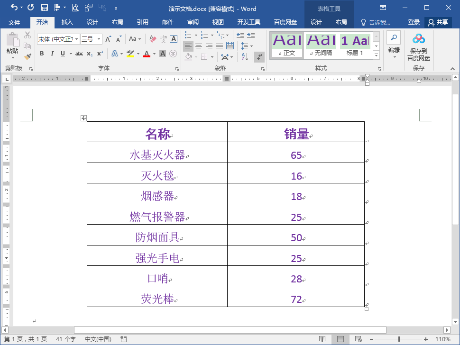Click the distributed alignment icon
Viewport: 460px width, 345px height.
tap(230, 46)
